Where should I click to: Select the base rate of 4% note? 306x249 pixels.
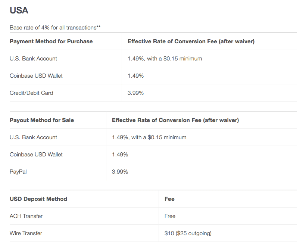55,28
